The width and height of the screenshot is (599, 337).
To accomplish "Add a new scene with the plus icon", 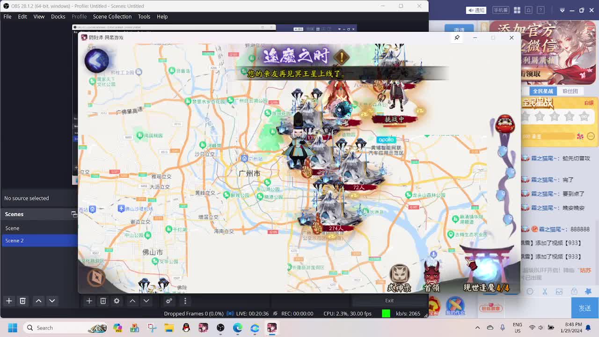I will point(8,301).
